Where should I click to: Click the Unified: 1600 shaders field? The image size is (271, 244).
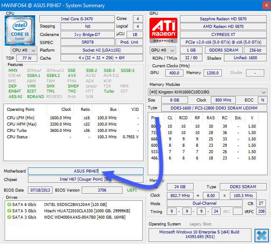pyautogui.click(x=245, y=58)
